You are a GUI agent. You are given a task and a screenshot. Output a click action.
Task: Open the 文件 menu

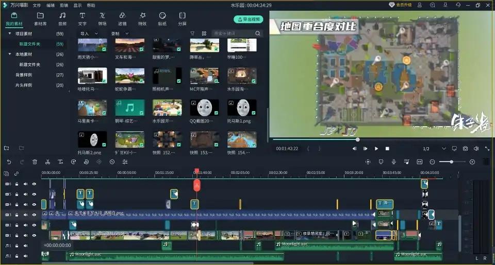click(x=37, y=5)
